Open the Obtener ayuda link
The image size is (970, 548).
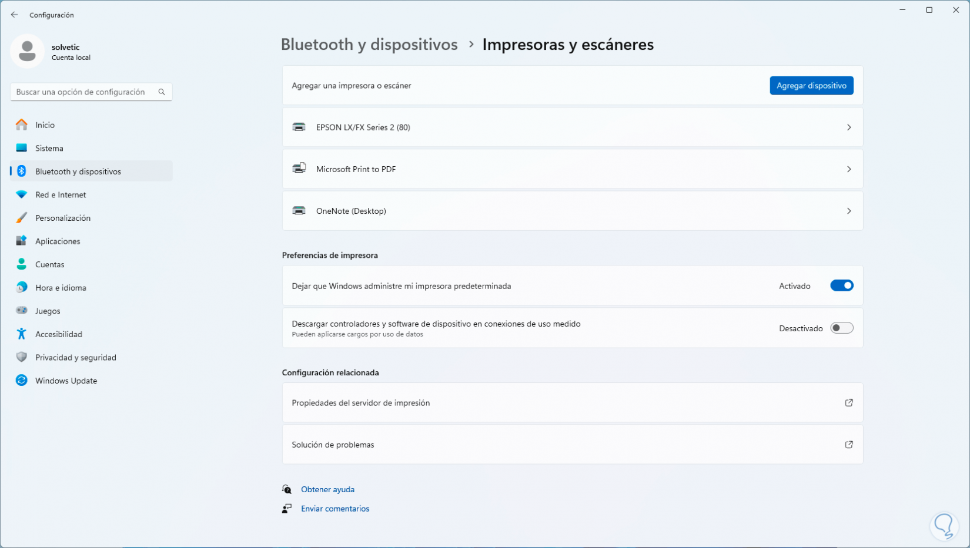[327, 489]
